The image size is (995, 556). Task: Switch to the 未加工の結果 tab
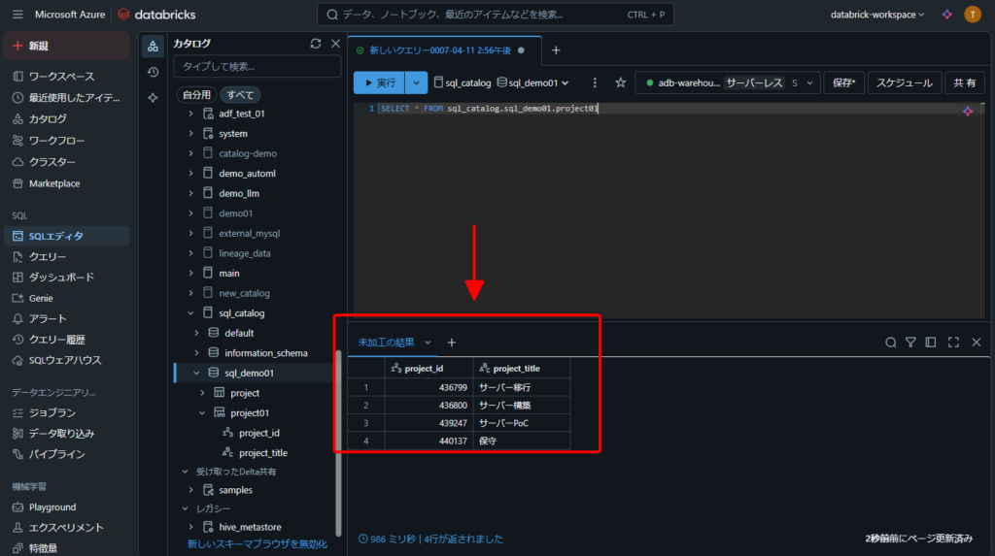click(387, 343)
